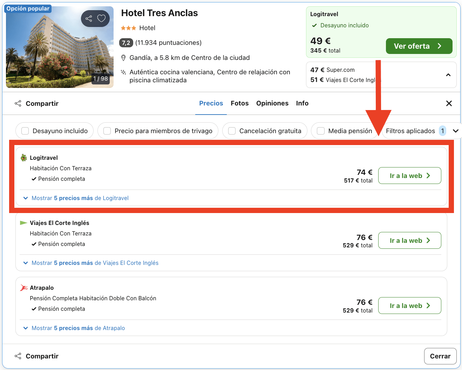The height and width of the screenshot is (370, 462).
Task: Favorite the hotel with the heart icon
Action: point(101,19)
